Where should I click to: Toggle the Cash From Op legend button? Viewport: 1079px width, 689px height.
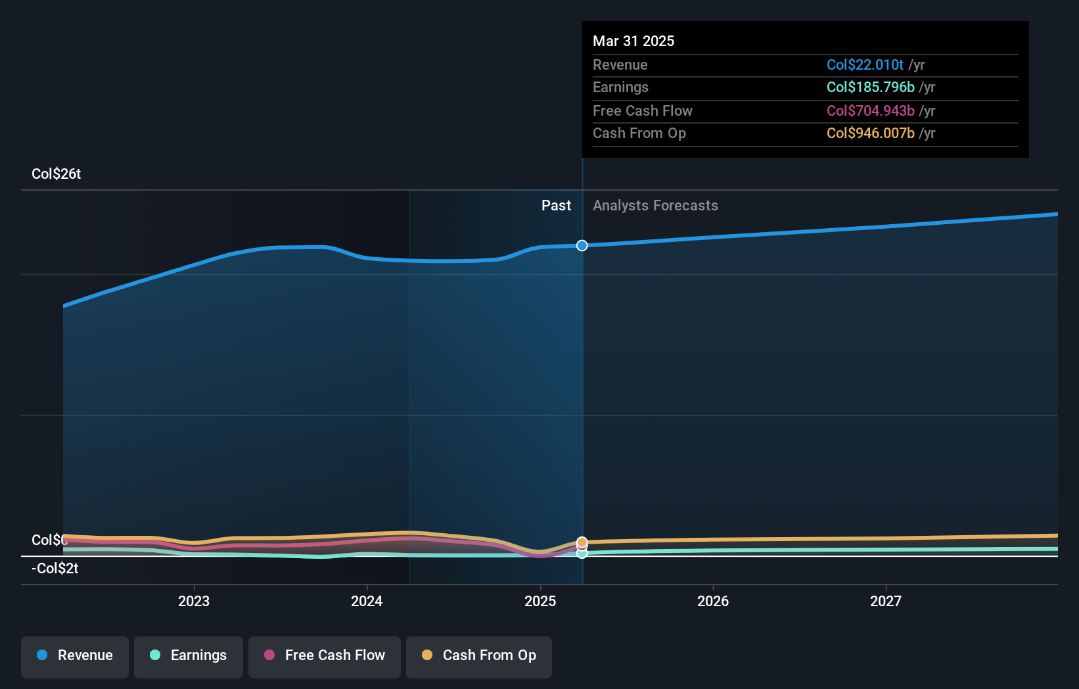click(479, 657)
